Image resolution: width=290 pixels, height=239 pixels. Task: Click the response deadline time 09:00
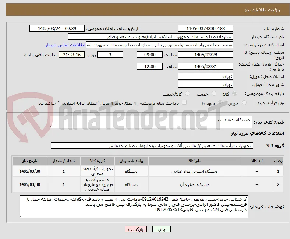coord(150,55)
